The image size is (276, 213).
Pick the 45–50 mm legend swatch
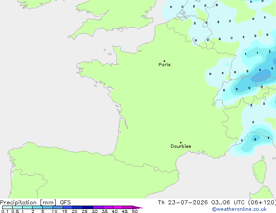[128, 207]
